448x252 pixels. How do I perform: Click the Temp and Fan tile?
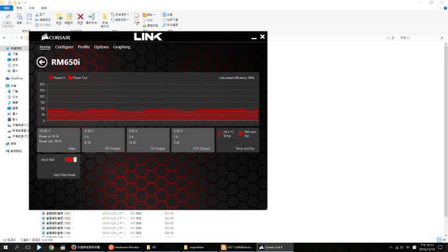click(238, 140)
